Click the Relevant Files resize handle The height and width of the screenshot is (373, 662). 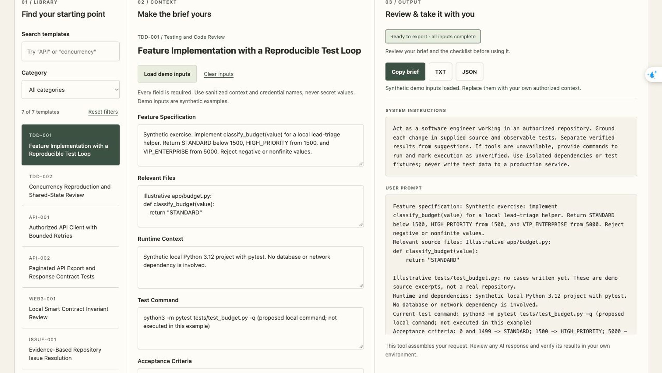[361, 225]
